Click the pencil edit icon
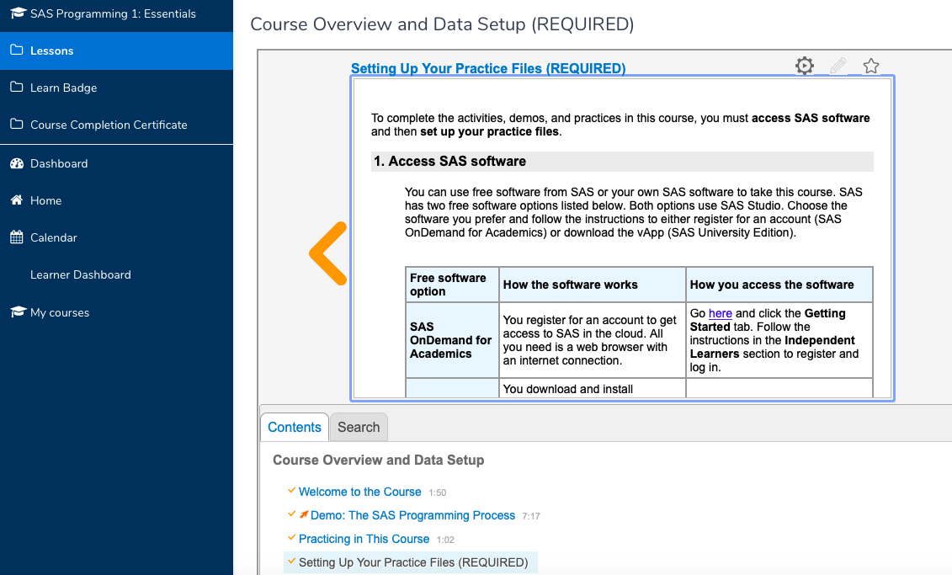This screenshot has height=575, width=952. 838,65
